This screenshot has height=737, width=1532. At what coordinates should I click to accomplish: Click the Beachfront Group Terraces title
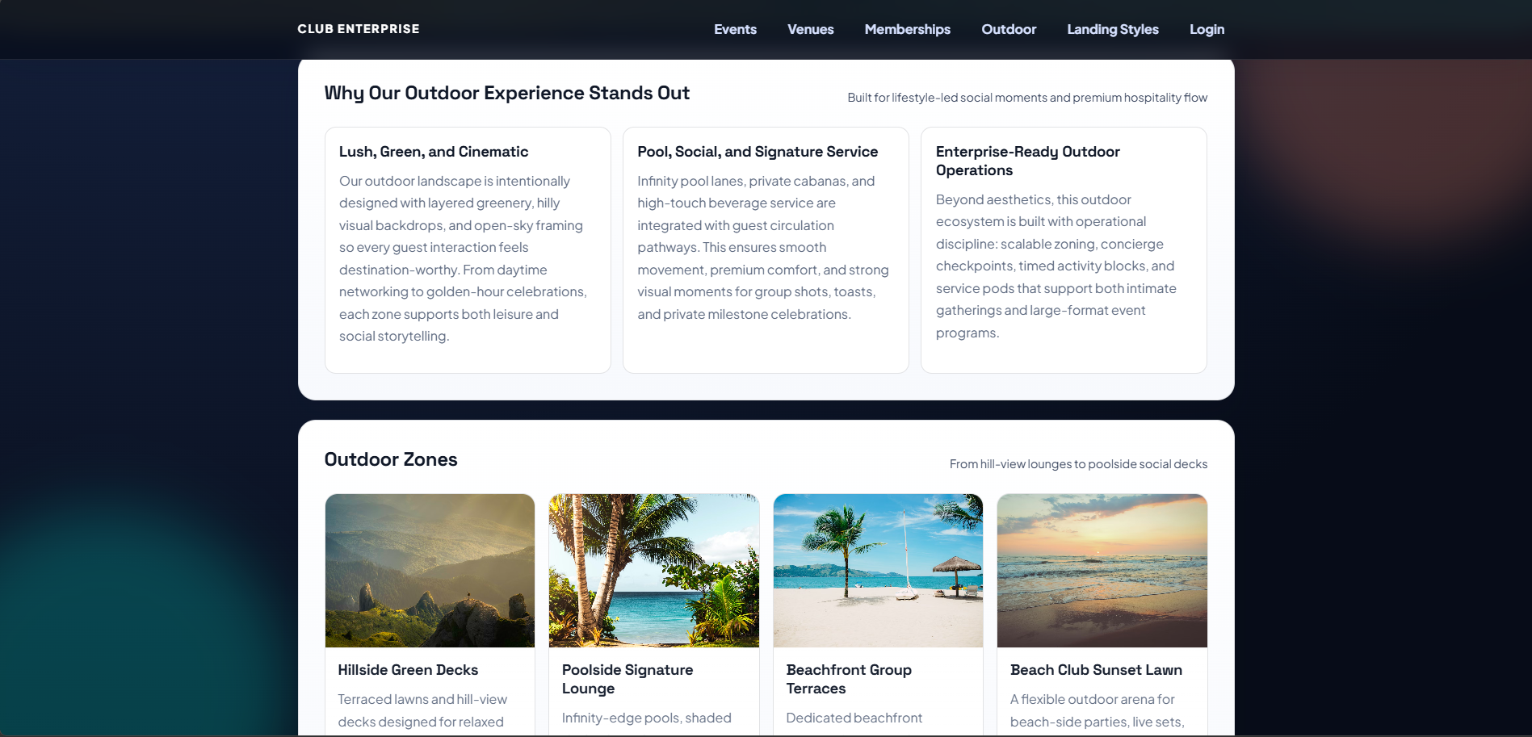point(849,679)
